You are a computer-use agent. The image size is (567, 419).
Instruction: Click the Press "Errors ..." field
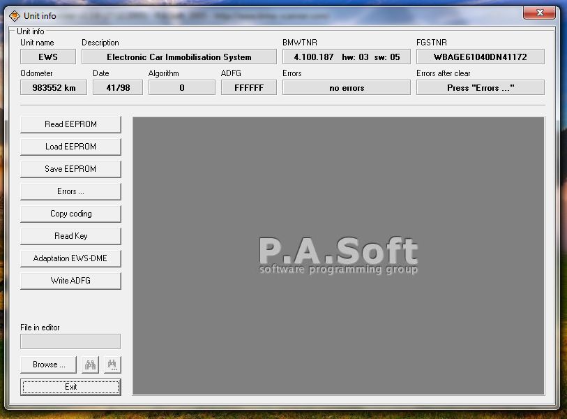pyautogui.click(x=481, y=87)
